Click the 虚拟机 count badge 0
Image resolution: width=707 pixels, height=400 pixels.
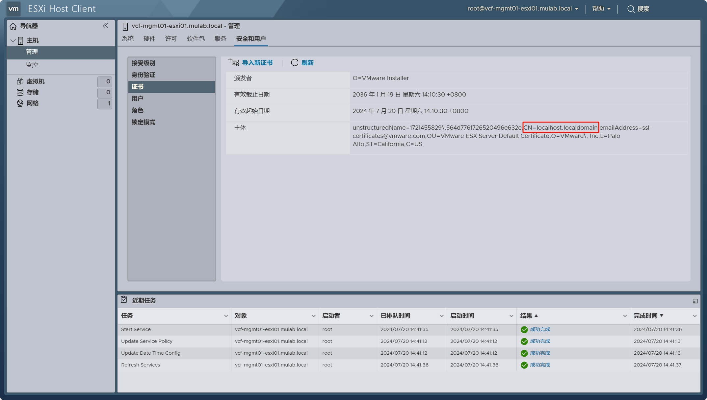[x=105, y=81]
